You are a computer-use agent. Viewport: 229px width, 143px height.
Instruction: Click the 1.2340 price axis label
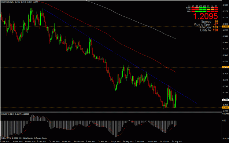(226, 80)
